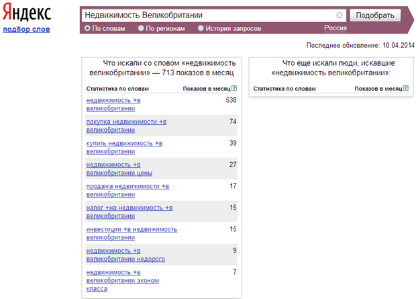
Task: Click the Подобрать button
Action: (x=375, y=15)
